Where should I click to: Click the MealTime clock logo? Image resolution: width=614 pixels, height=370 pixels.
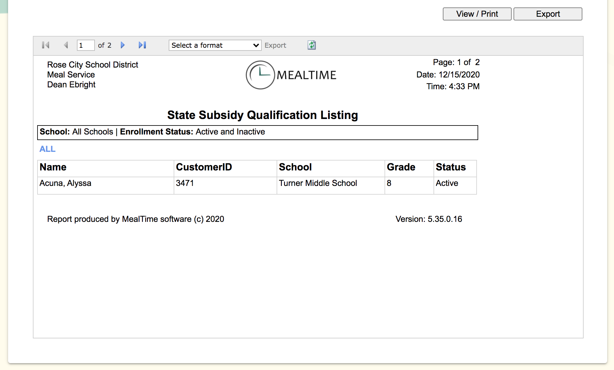pos(260,75)
